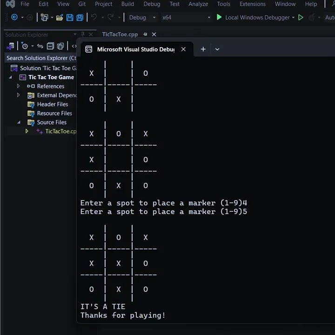Open the Git menu
Viewport: 335px width, 335px height.
click(82, 4)
